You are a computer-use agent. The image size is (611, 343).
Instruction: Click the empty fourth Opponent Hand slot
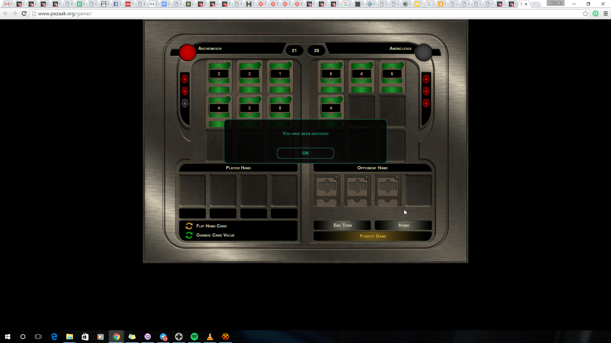pyautogui.click(x=418, y=191)
